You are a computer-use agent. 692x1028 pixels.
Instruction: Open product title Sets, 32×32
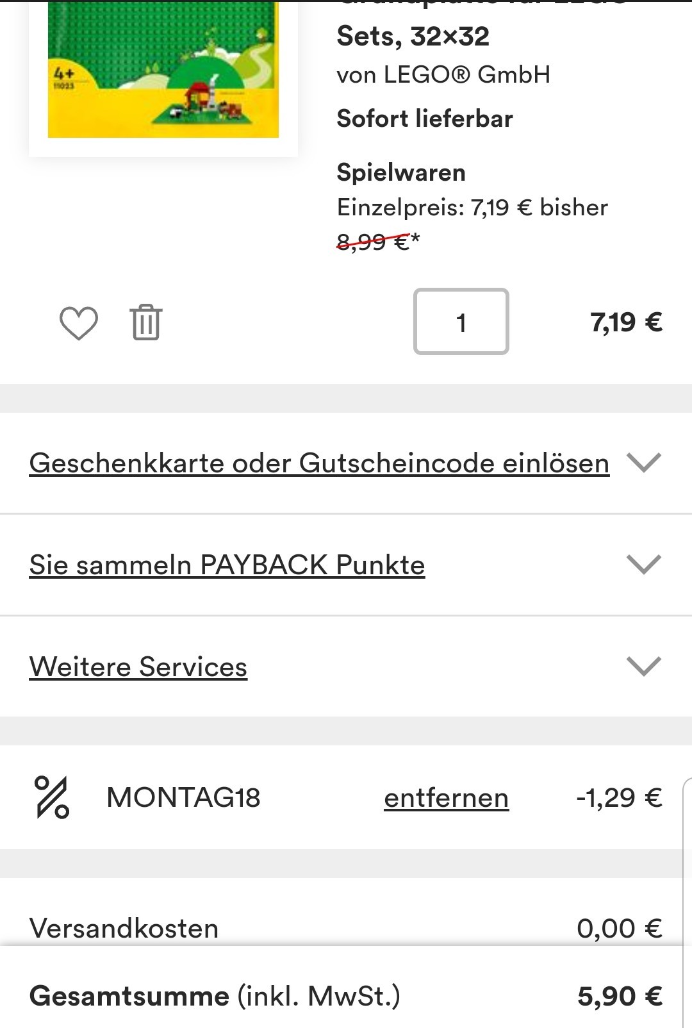coord(413,36)
